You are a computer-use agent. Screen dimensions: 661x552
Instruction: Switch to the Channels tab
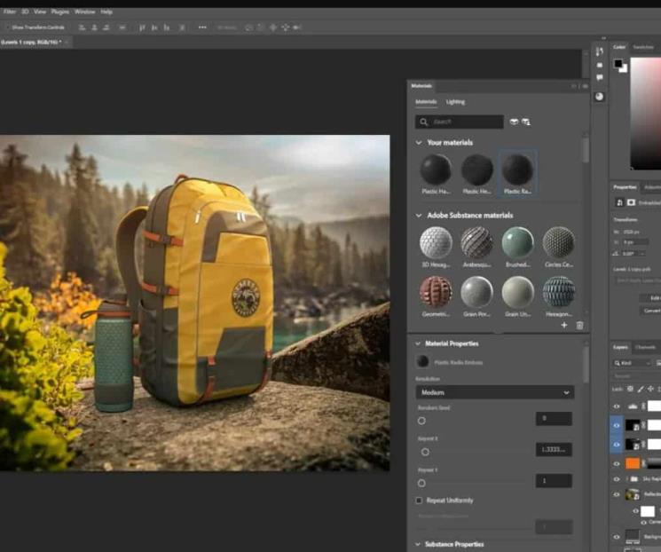click(x=645, y=347)
